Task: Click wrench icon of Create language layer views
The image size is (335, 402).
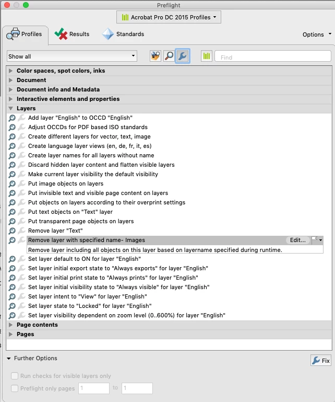Action: tap(22, 146)
